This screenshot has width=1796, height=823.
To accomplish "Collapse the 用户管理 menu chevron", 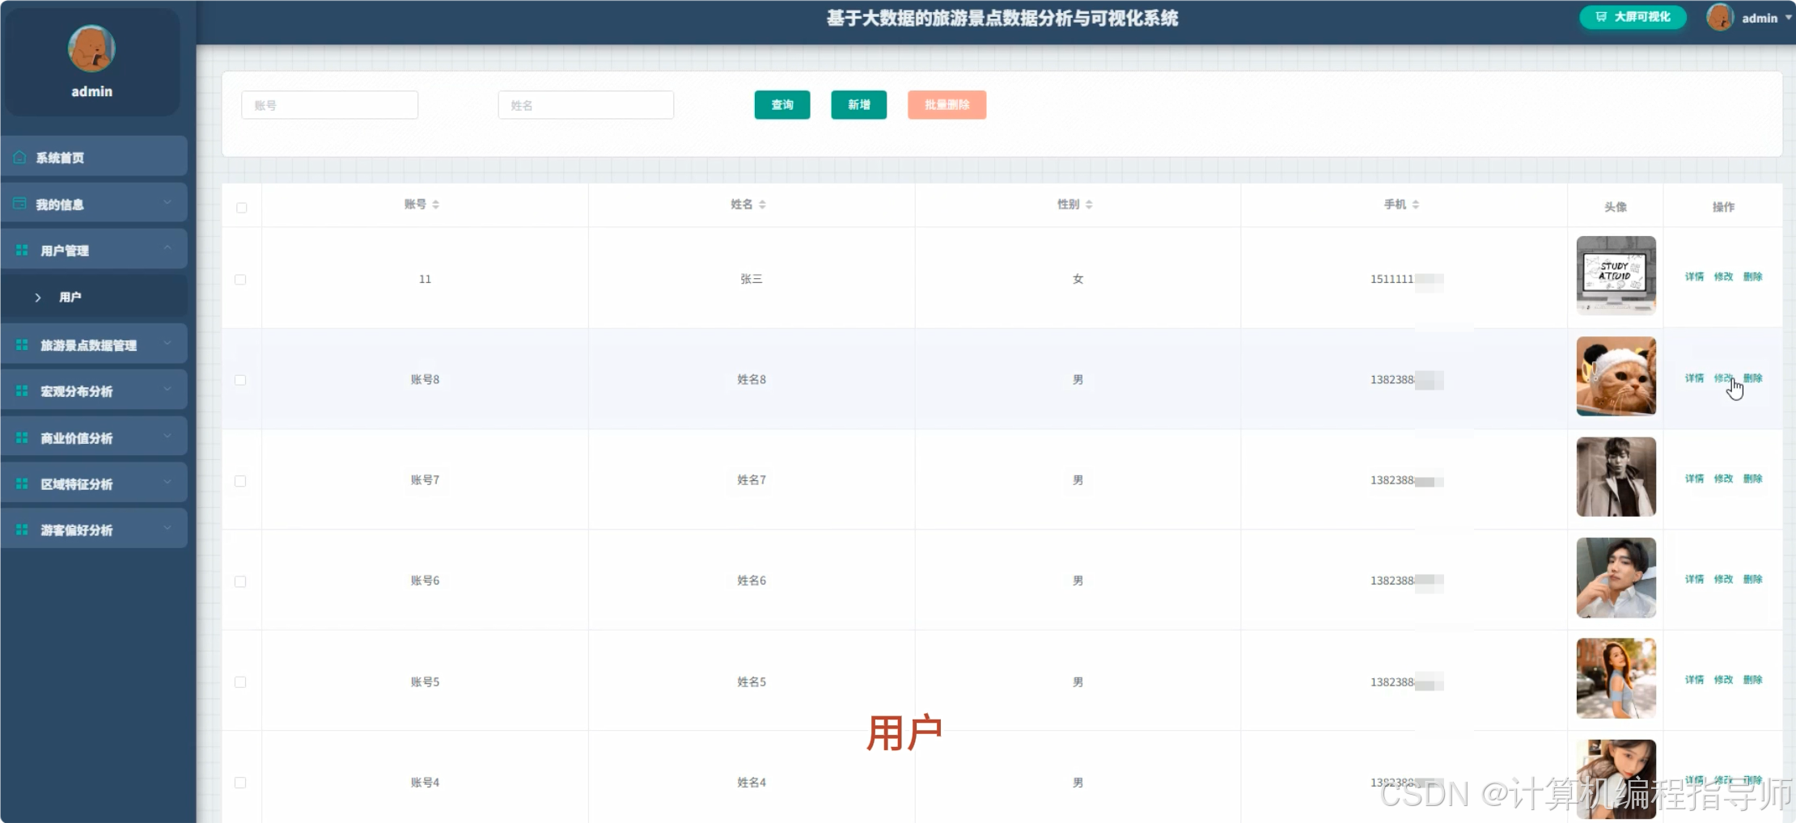I will pyautogui.click(x=168, y=248).
